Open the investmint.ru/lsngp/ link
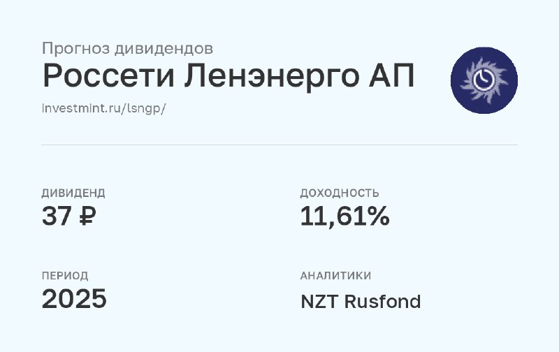The image size is (559, 352). 103,110
